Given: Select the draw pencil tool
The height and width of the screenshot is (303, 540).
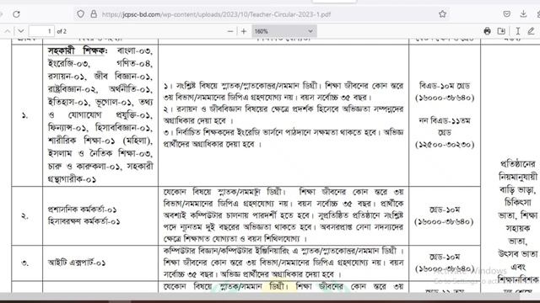Looking at the screenshot, I should 531,31.
